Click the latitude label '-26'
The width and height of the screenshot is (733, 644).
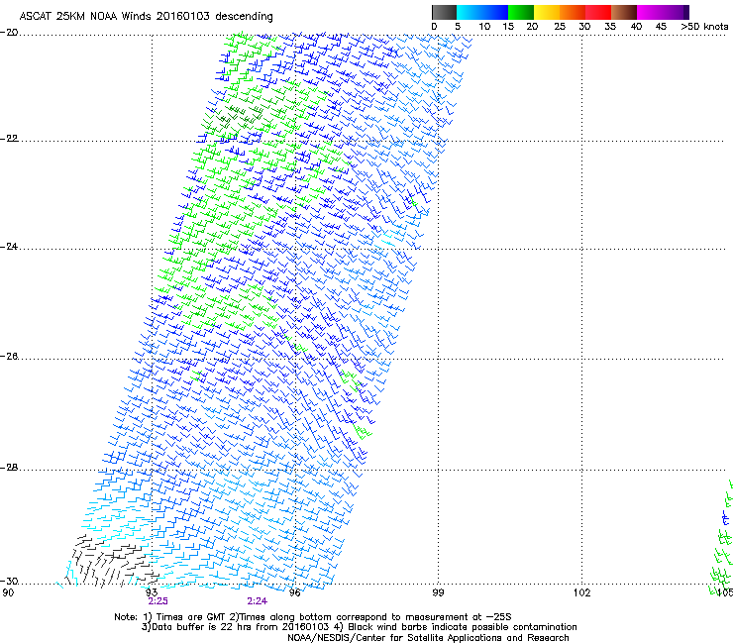click(x=9, y=357)
